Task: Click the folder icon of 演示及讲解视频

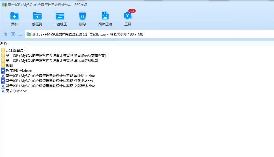Action: click(x=3, y=61)
